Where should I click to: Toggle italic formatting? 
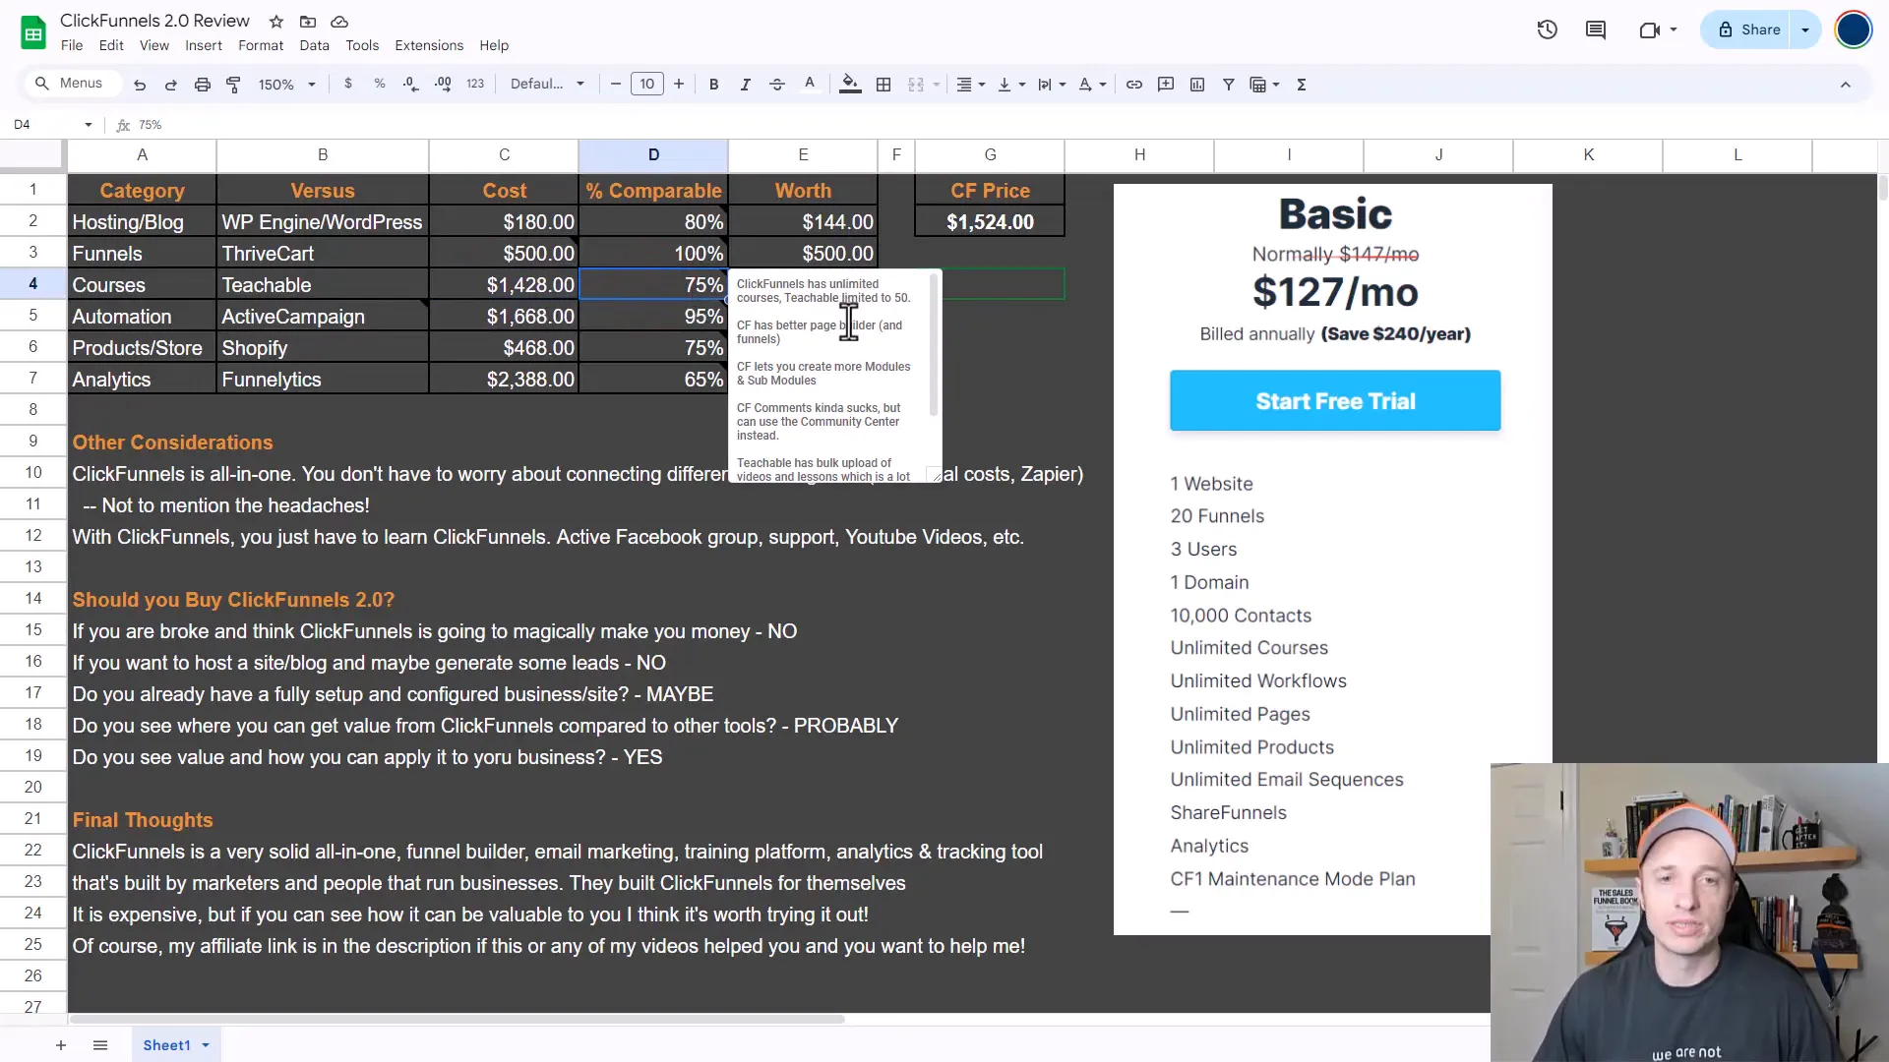pos(746,85)
